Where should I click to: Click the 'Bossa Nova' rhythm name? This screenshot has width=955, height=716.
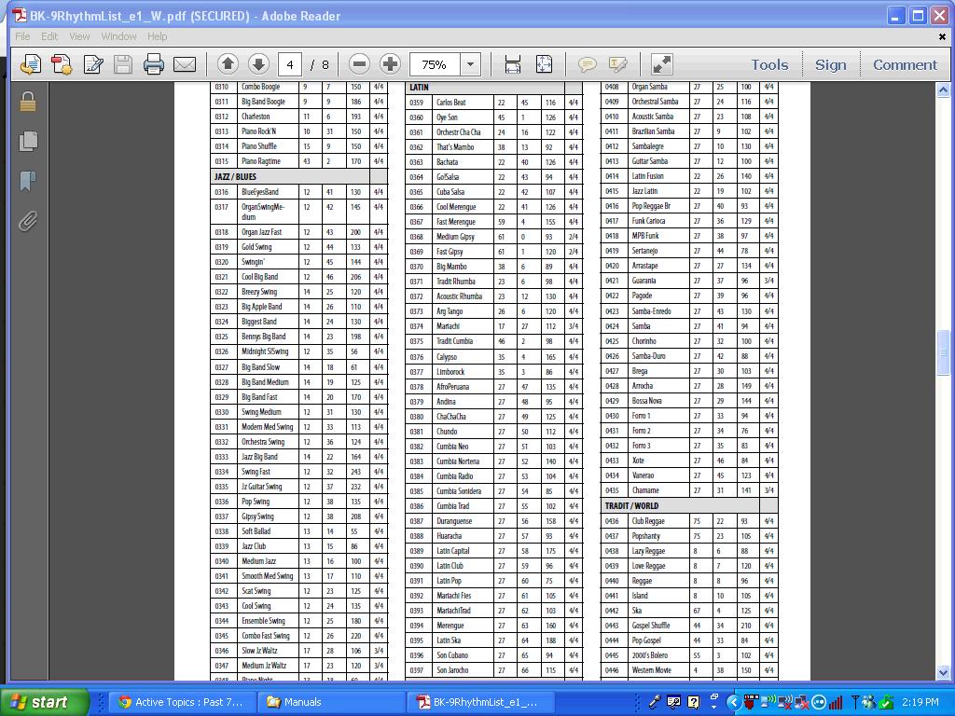[x=647, y=401]
